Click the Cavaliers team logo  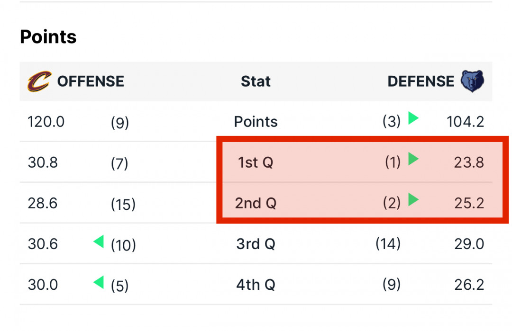click(x=39, y=81)
